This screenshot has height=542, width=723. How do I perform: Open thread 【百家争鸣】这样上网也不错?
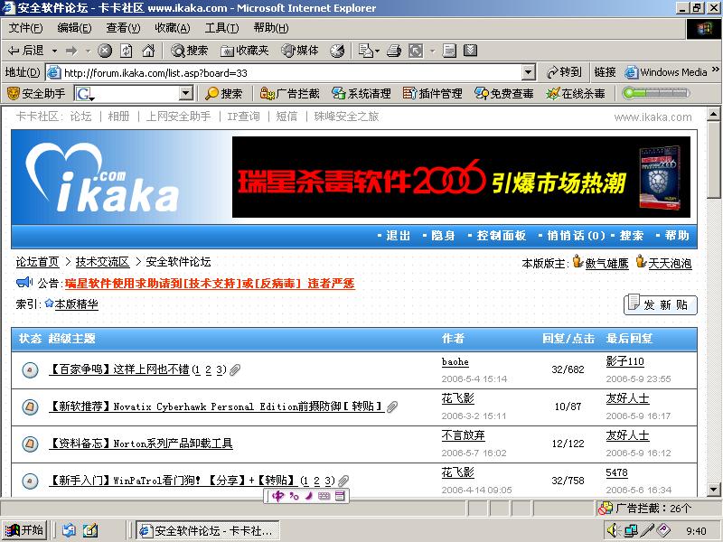click(119, 369)
